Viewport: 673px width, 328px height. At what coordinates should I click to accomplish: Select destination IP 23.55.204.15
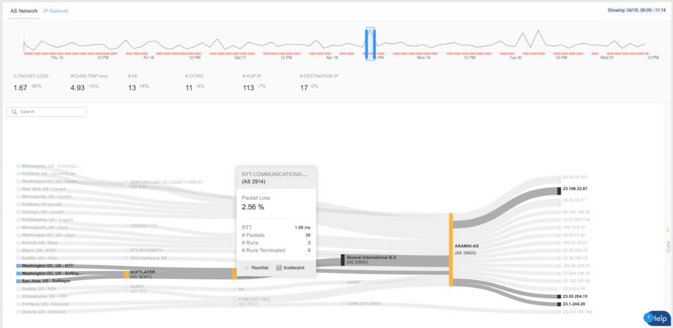tap(574, 296)
